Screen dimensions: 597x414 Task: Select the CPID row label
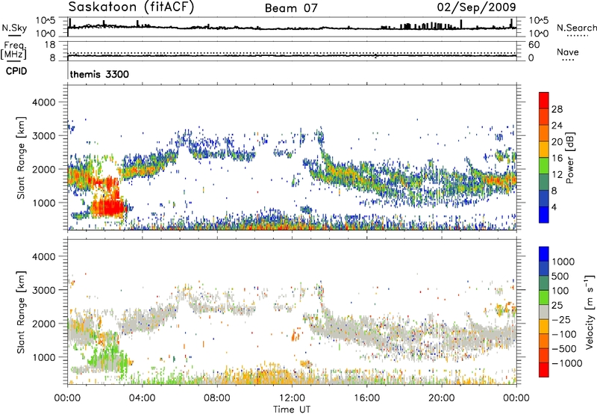pos(16,71)
